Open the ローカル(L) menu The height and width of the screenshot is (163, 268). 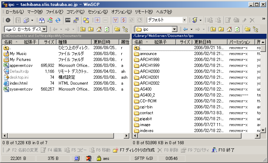[x=15, y=12]
